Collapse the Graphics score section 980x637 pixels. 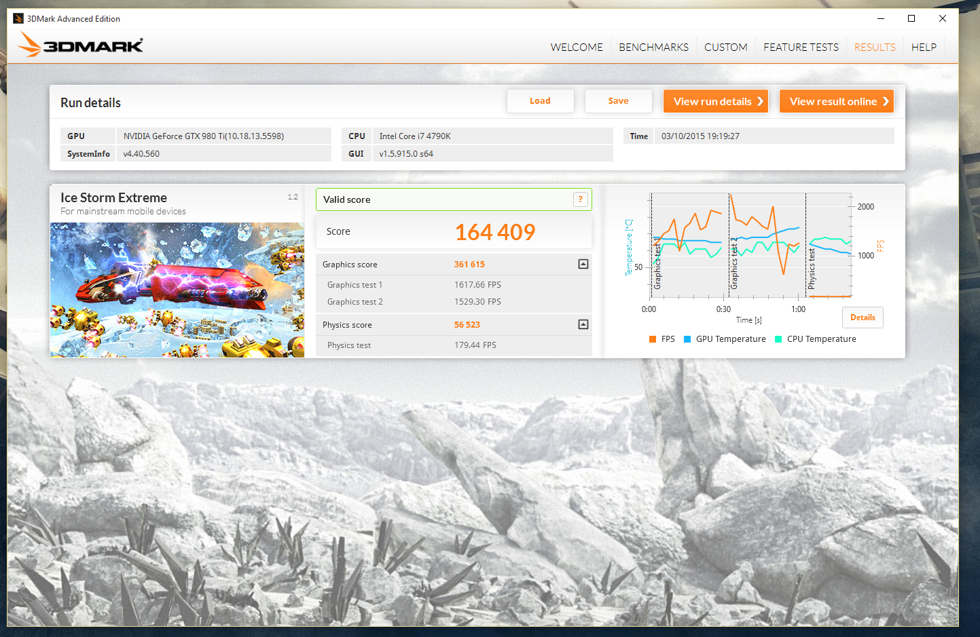point(583,264)
